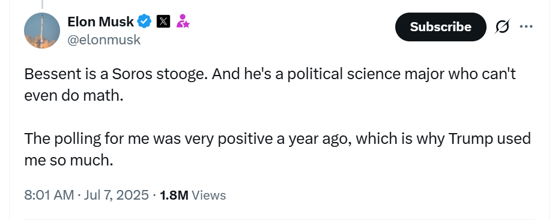This screenshot has width=552, height=220.
Task: Click the black X affiliate badge
Action: pyautogui.click(x=163, y=22)
